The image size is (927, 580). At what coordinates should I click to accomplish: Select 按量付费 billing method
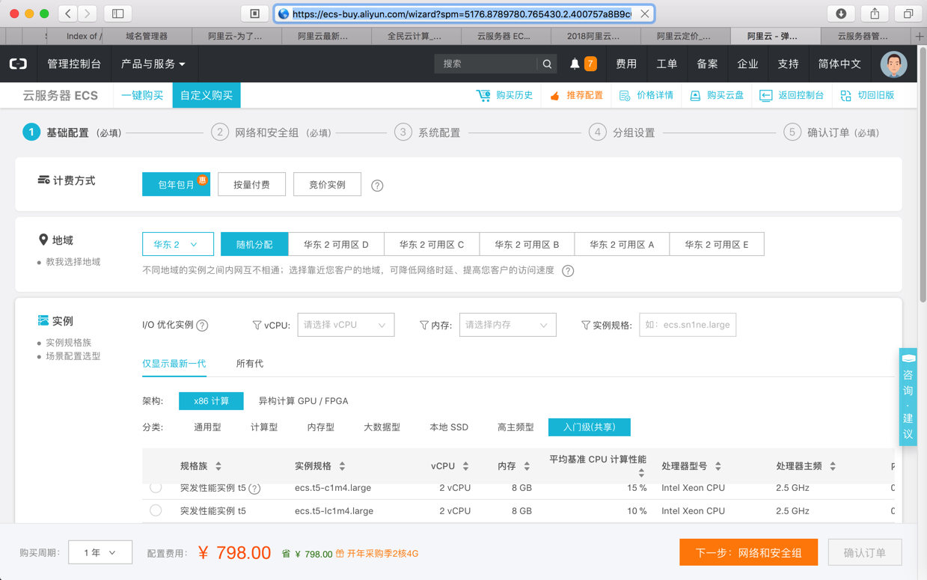(251, 185)
